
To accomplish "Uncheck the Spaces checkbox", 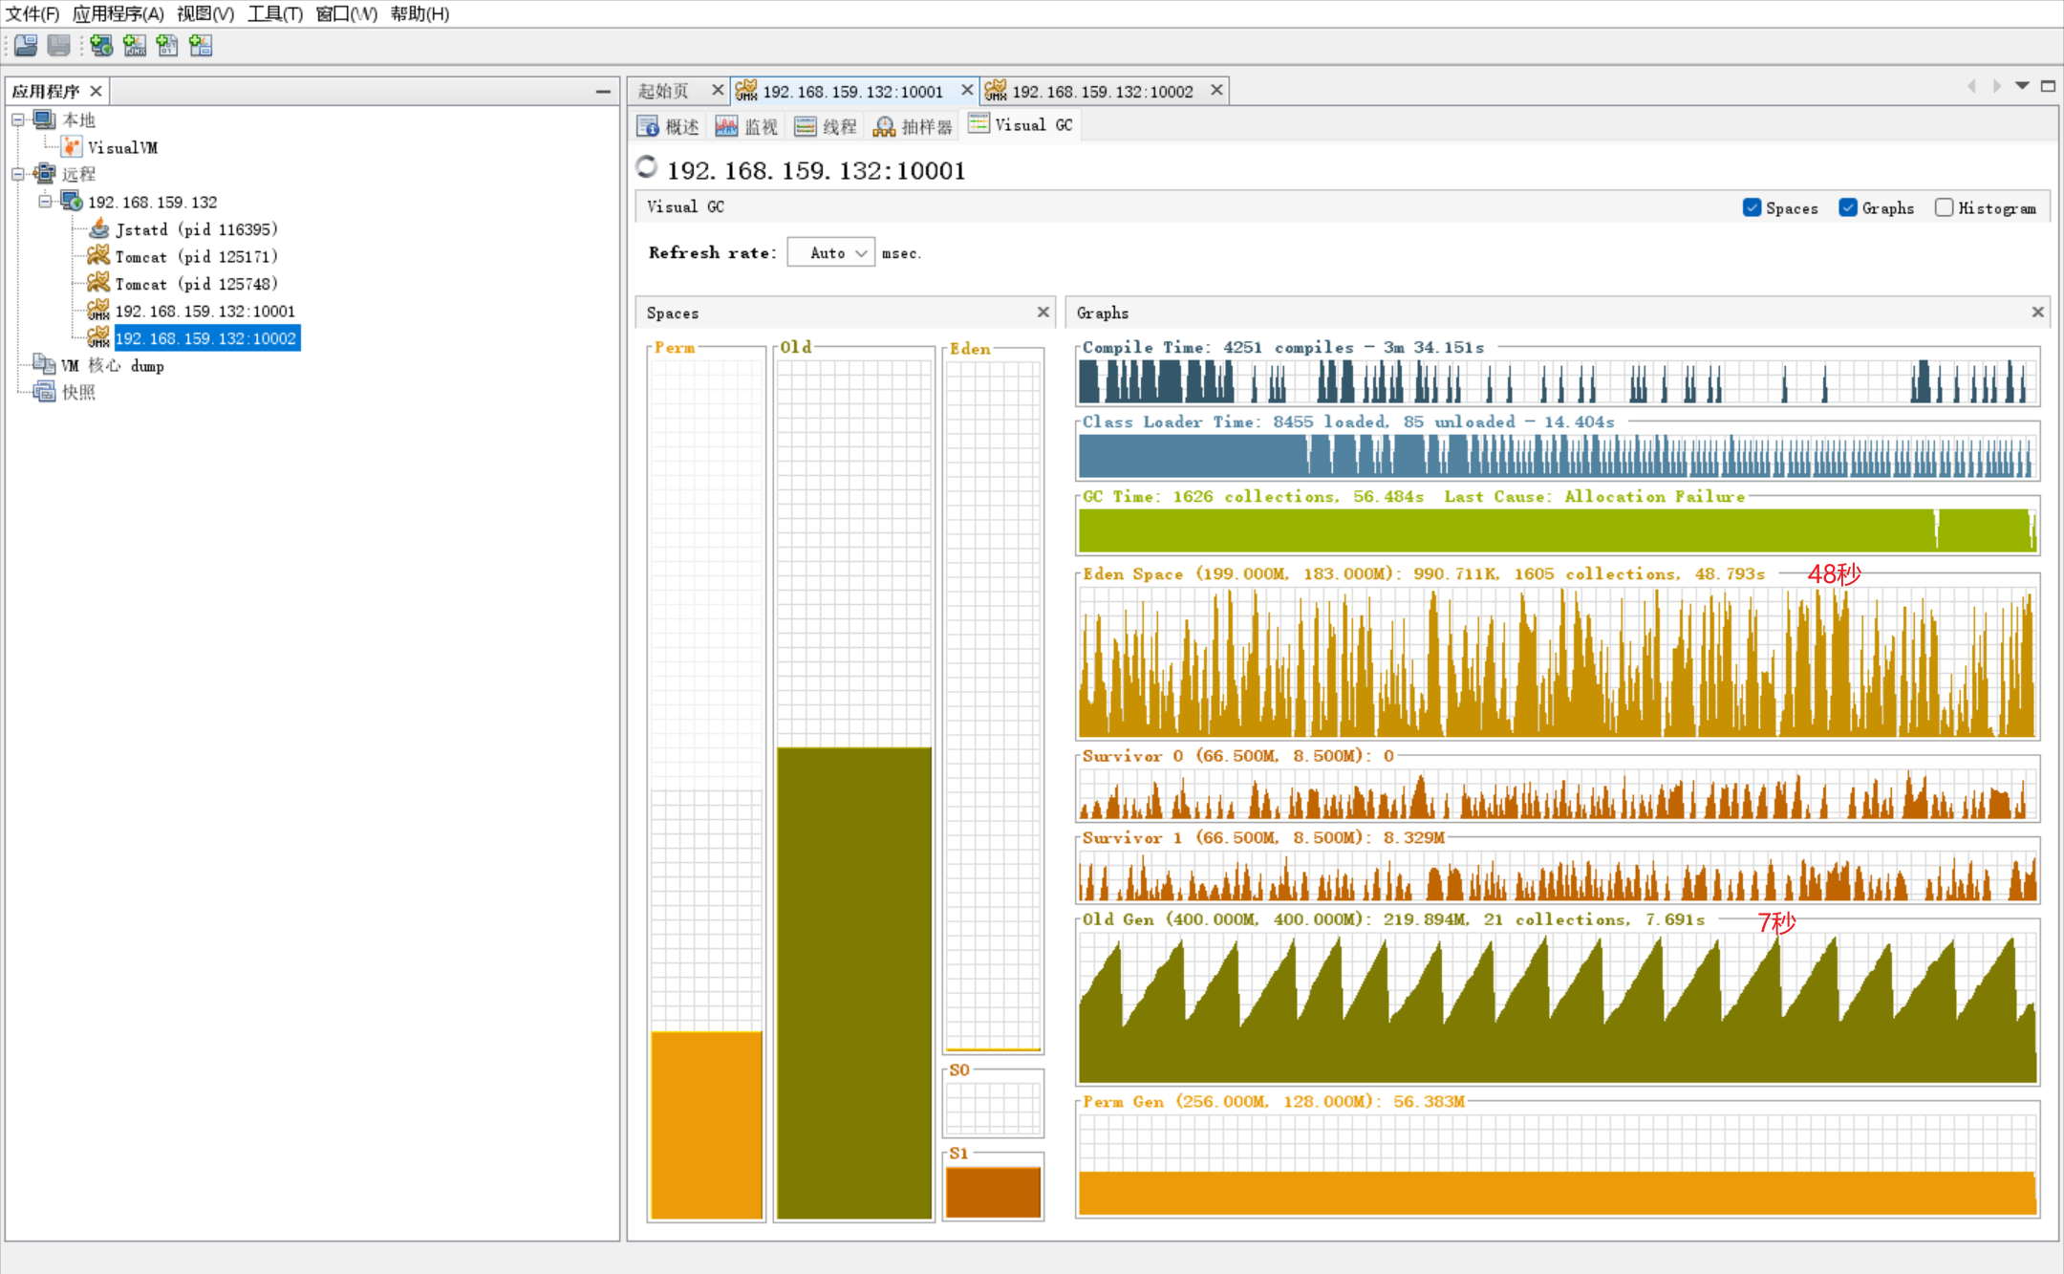I will tap(1752, 207).
